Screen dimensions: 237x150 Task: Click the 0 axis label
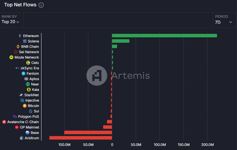[112, 145]
